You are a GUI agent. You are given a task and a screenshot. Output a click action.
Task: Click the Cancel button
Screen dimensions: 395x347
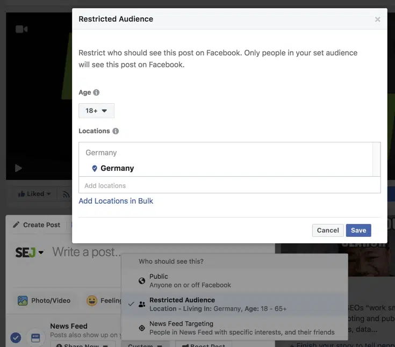point(328,230)
